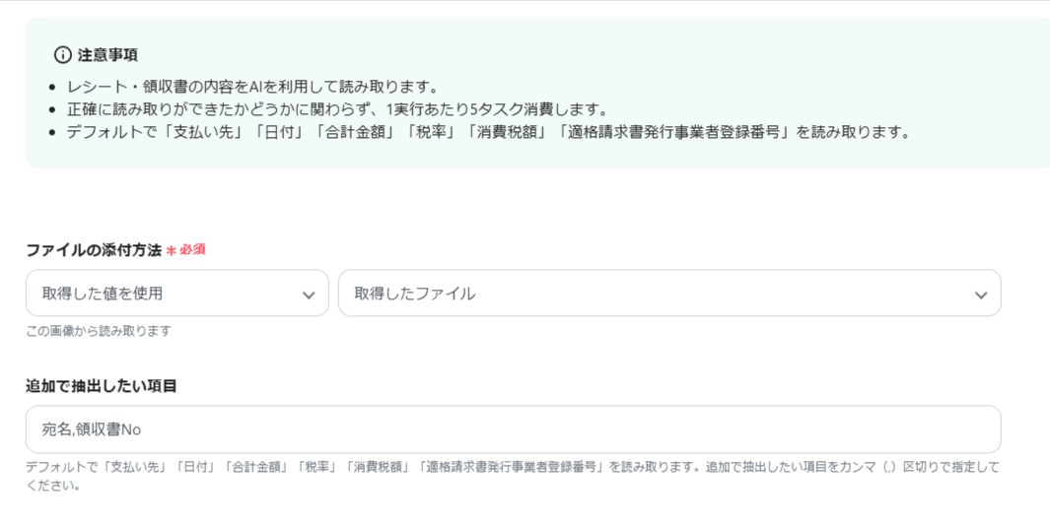Screen dimensions: 1050x523
Task: Click the third bullet listing default fields
Action: click(x=487, y=131)
